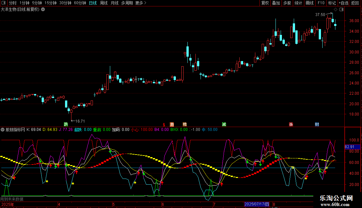Screen dimensions: 362x208
Task: Toggle 叠加 overlay mode
Action: (276, 3)
